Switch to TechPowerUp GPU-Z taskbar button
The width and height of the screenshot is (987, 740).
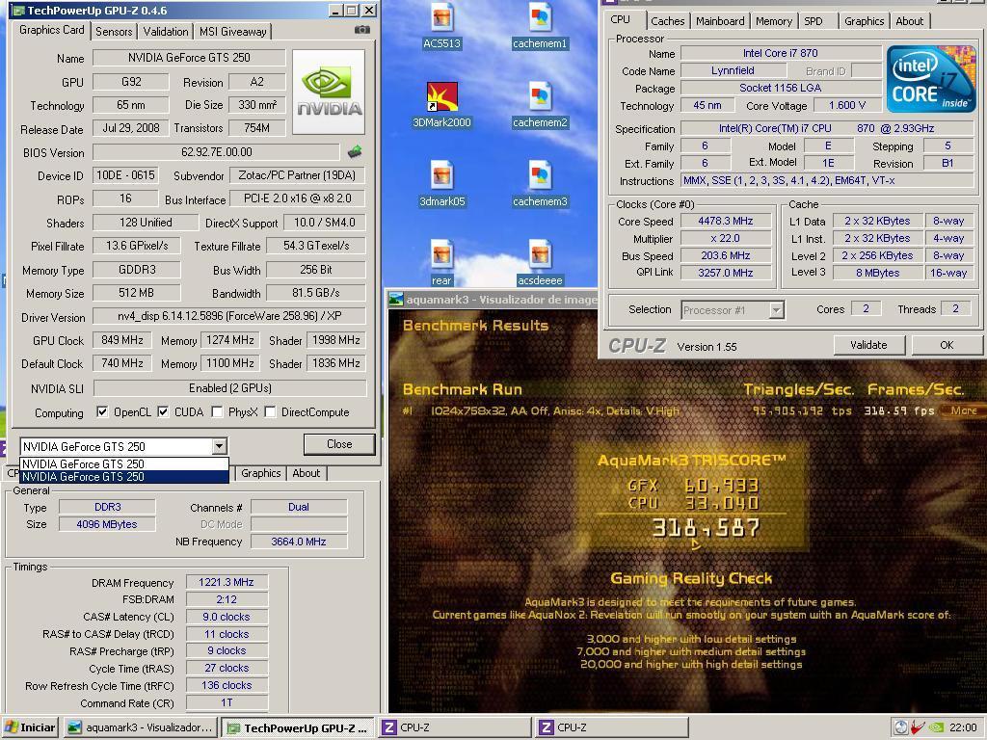point(299,727)
